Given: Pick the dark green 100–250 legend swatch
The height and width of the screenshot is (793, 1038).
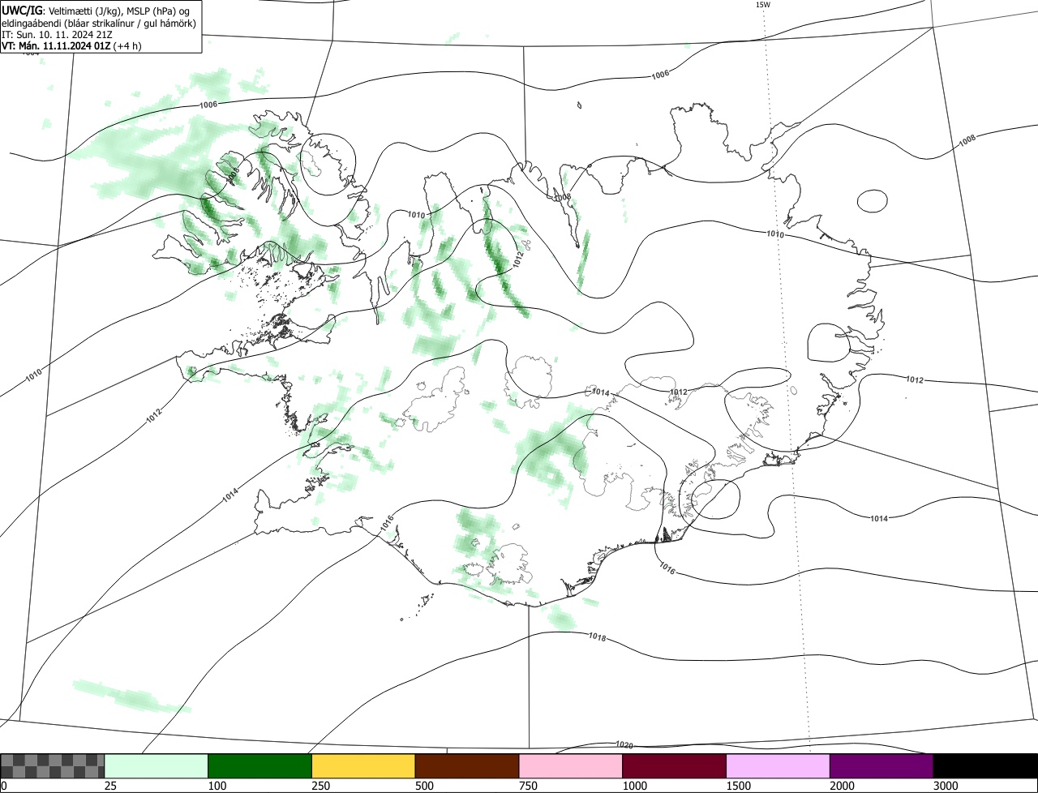Looking at the screenshot, I should point(260,766).
